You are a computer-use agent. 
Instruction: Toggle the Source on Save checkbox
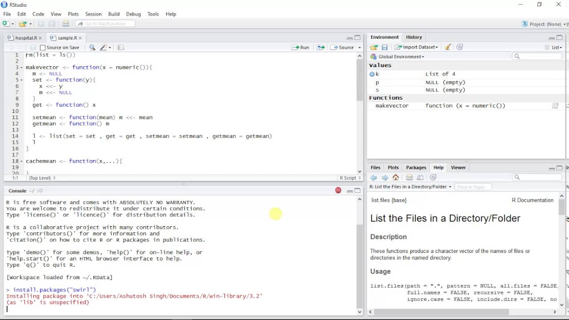tap(43, 48)
